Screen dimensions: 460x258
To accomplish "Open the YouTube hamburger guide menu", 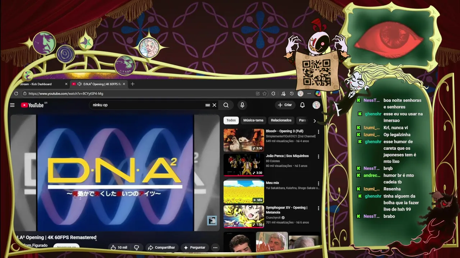I will point(12,105).
